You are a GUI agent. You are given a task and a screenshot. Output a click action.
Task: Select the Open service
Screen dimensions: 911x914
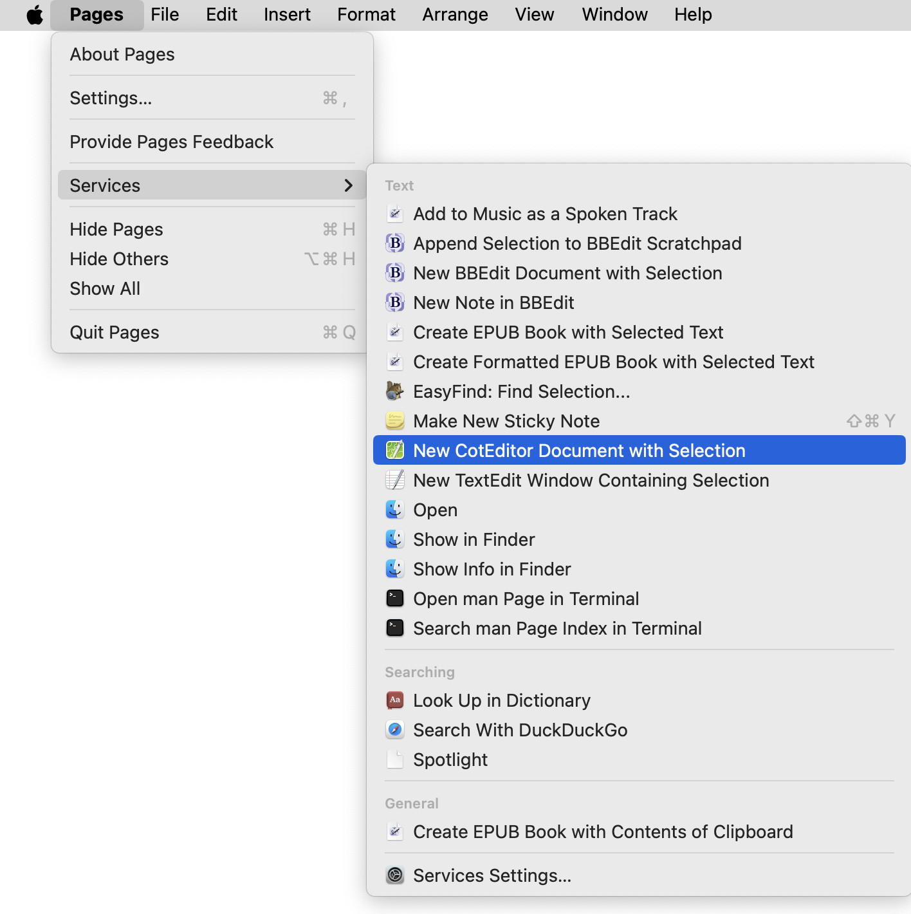(640, 510)
